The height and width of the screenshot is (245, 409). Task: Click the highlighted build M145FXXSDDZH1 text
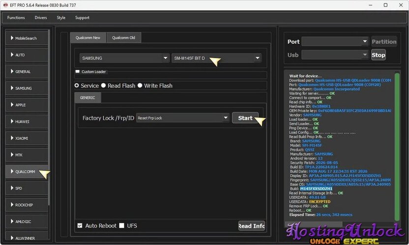tap(316, 189)
